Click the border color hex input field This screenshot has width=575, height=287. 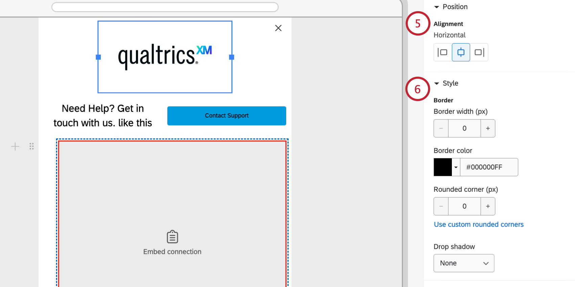click(489, 167)
